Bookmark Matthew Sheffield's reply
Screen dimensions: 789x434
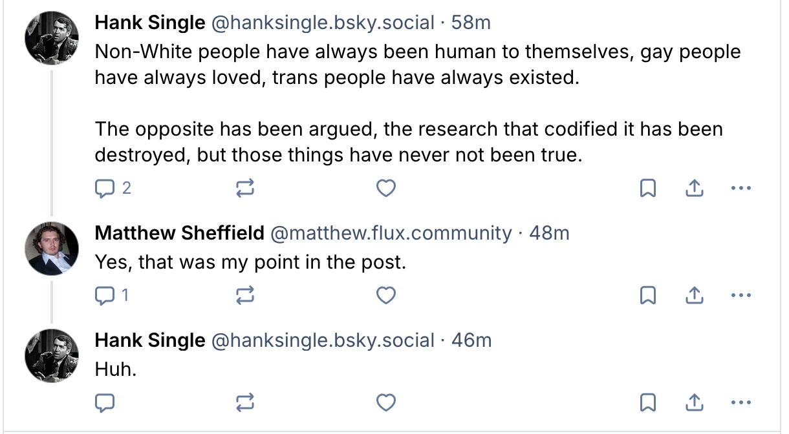(648, 295)
